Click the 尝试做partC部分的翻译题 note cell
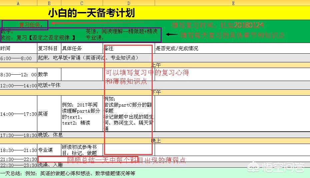The image size is (310, 178). (129, 114)
